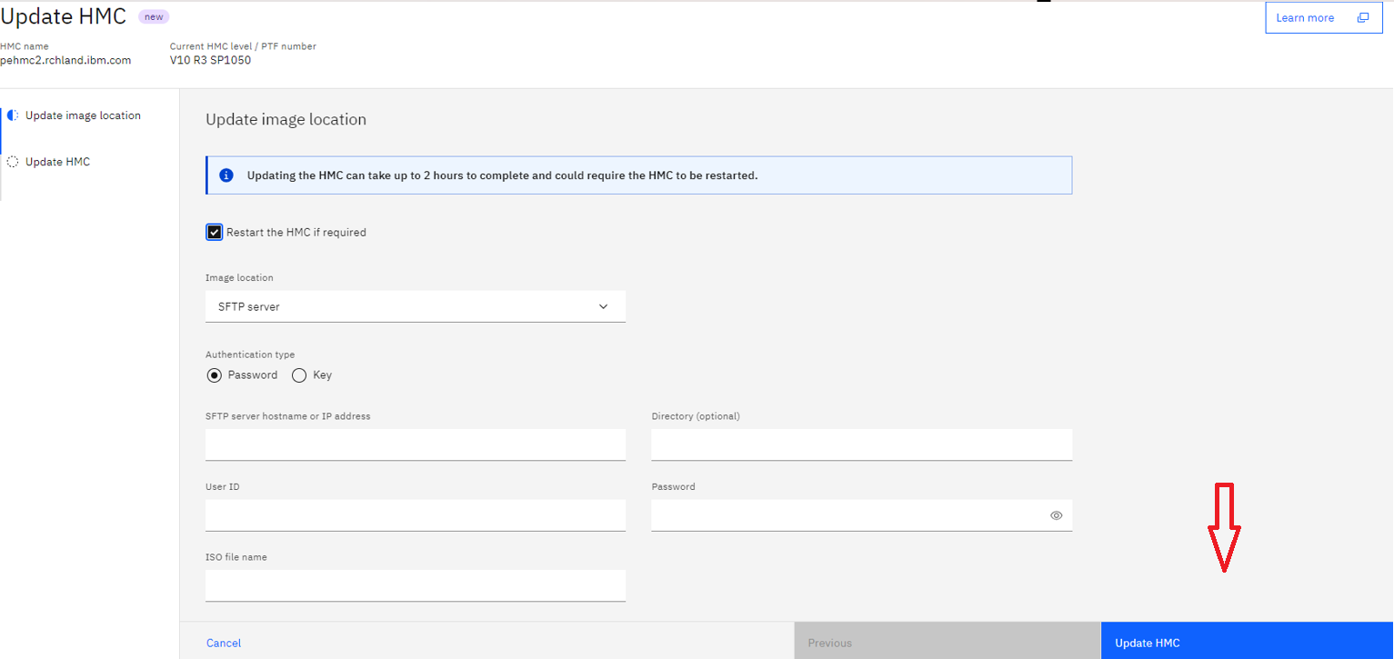Focus the User ID field
The height and width of the screenshot is (659, 1394).
click(416, 515)
